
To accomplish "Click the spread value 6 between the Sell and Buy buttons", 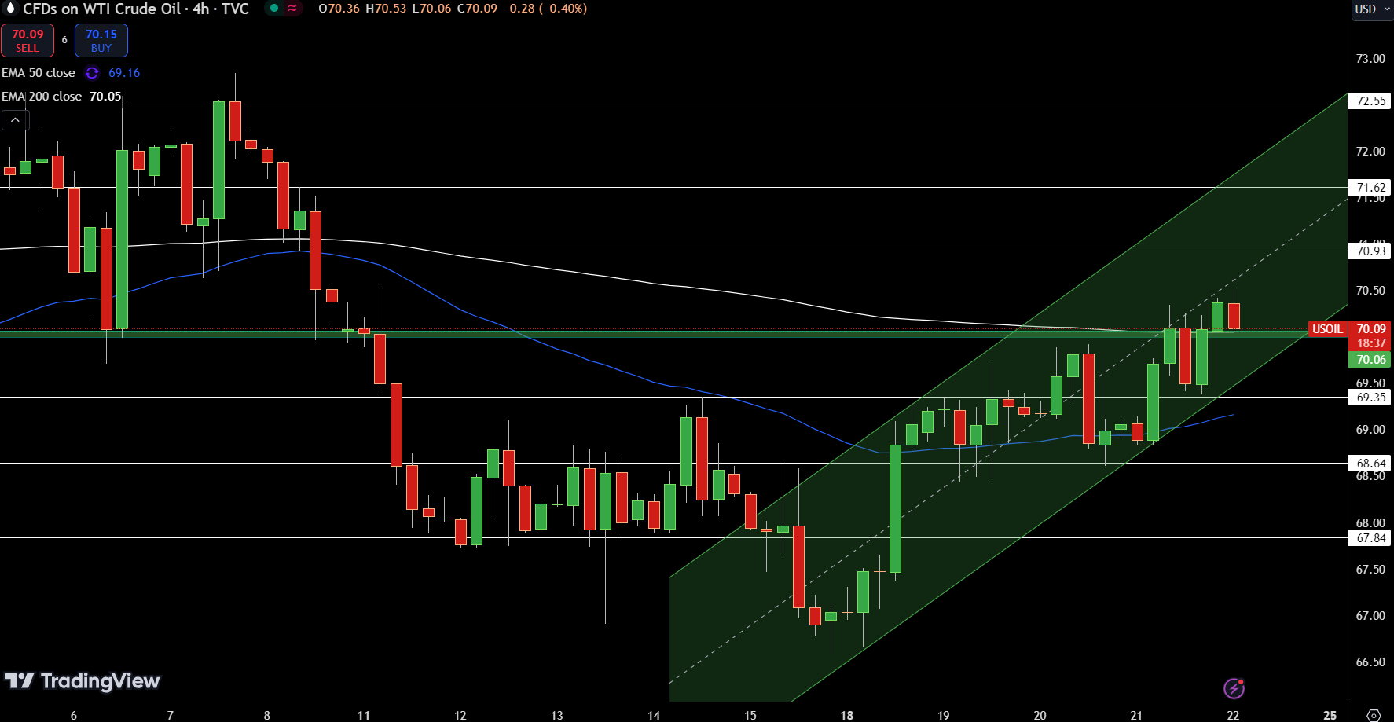I will (x=64, y=40).
